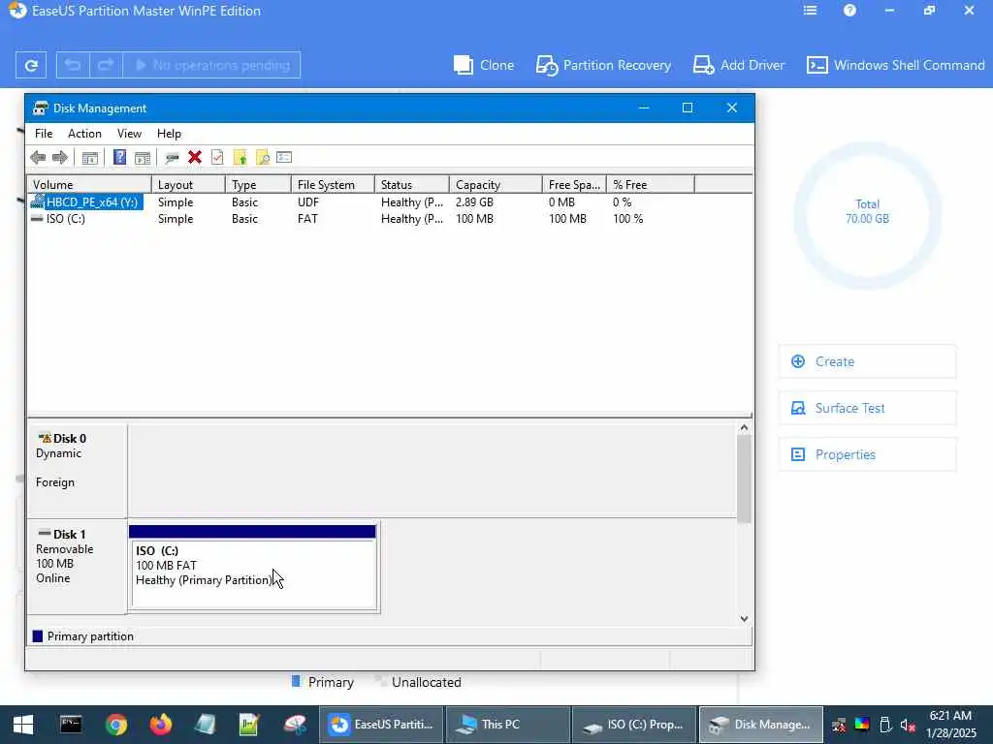993x744 pixels.
Task: Open the scissors snipping taskbar icon
Action: point(295,725)
